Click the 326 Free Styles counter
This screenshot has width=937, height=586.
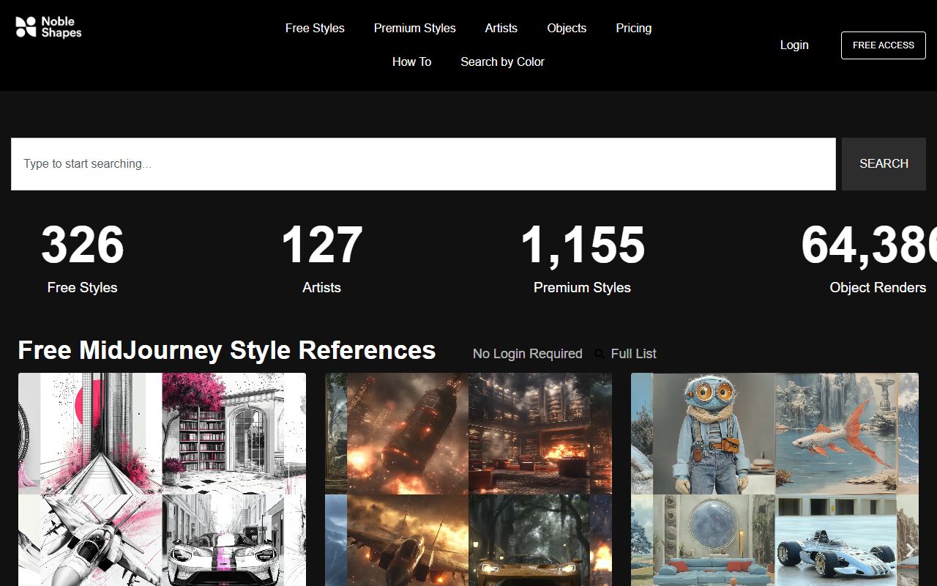point(82,258)
